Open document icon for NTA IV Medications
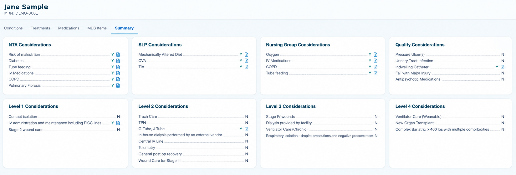This screenshot has height=175, width=516. tap(118, 73)
